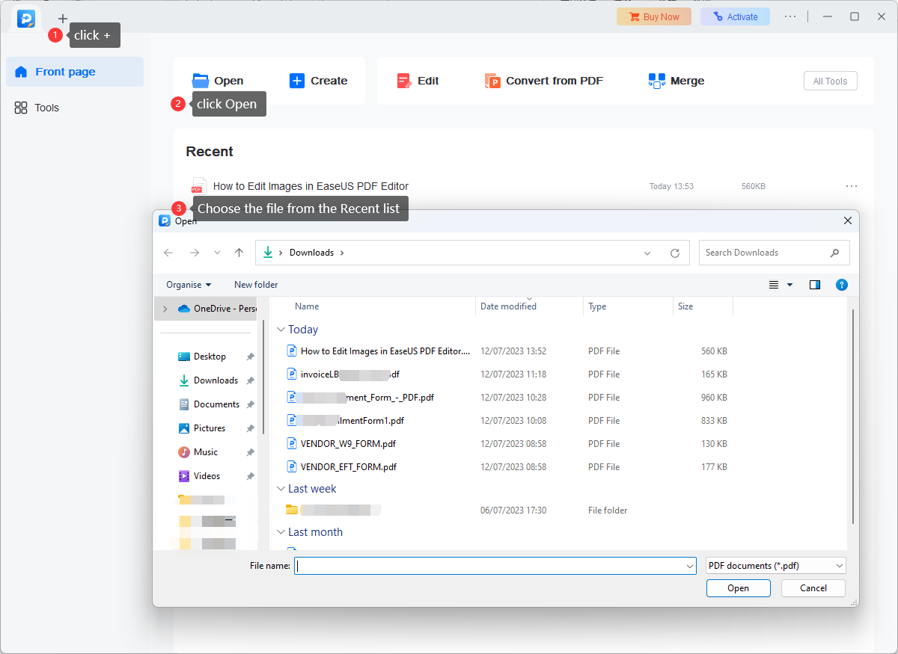This screenshot has width=898, height=654.
Task: Go up one folder level
Action: tap(239, 253)
